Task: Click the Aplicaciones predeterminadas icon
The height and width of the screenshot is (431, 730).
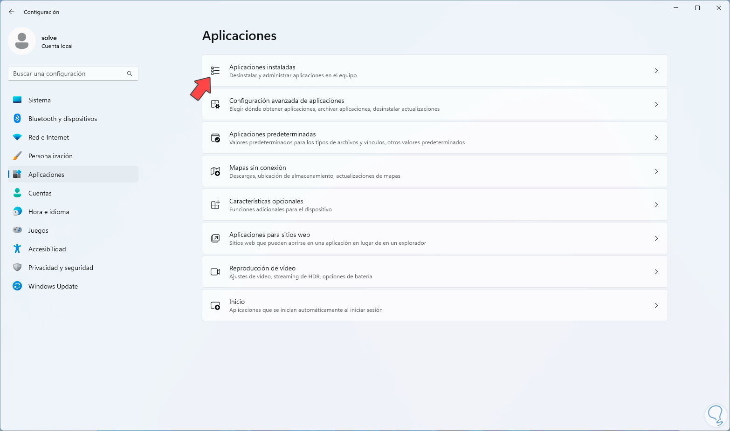Action: pyautogui.click(x=215, y=138)
